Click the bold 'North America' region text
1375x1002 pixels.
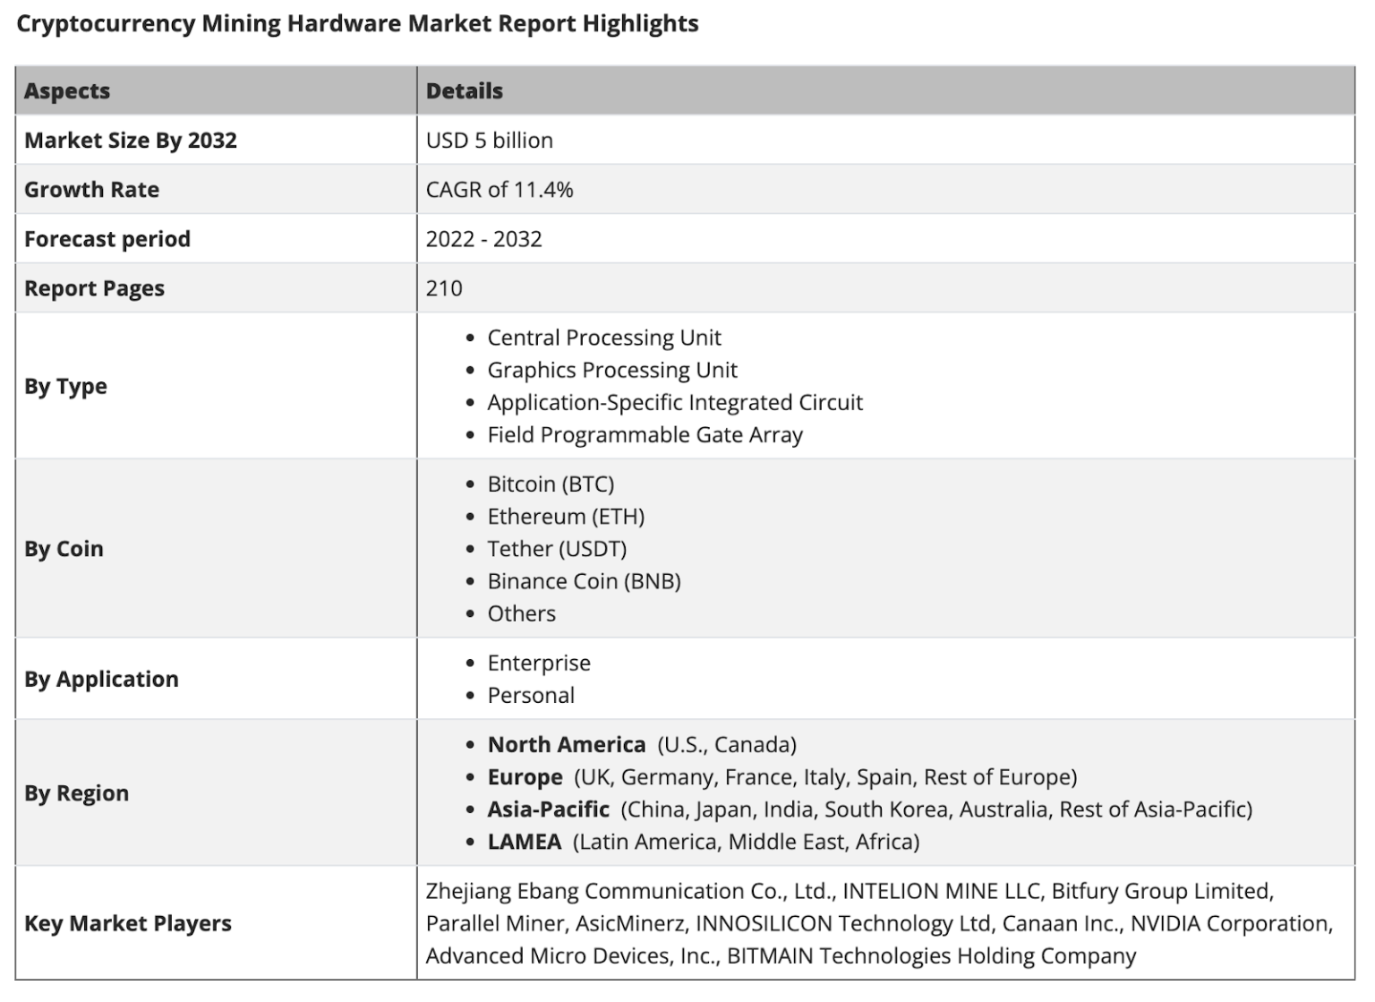[567, 745]
